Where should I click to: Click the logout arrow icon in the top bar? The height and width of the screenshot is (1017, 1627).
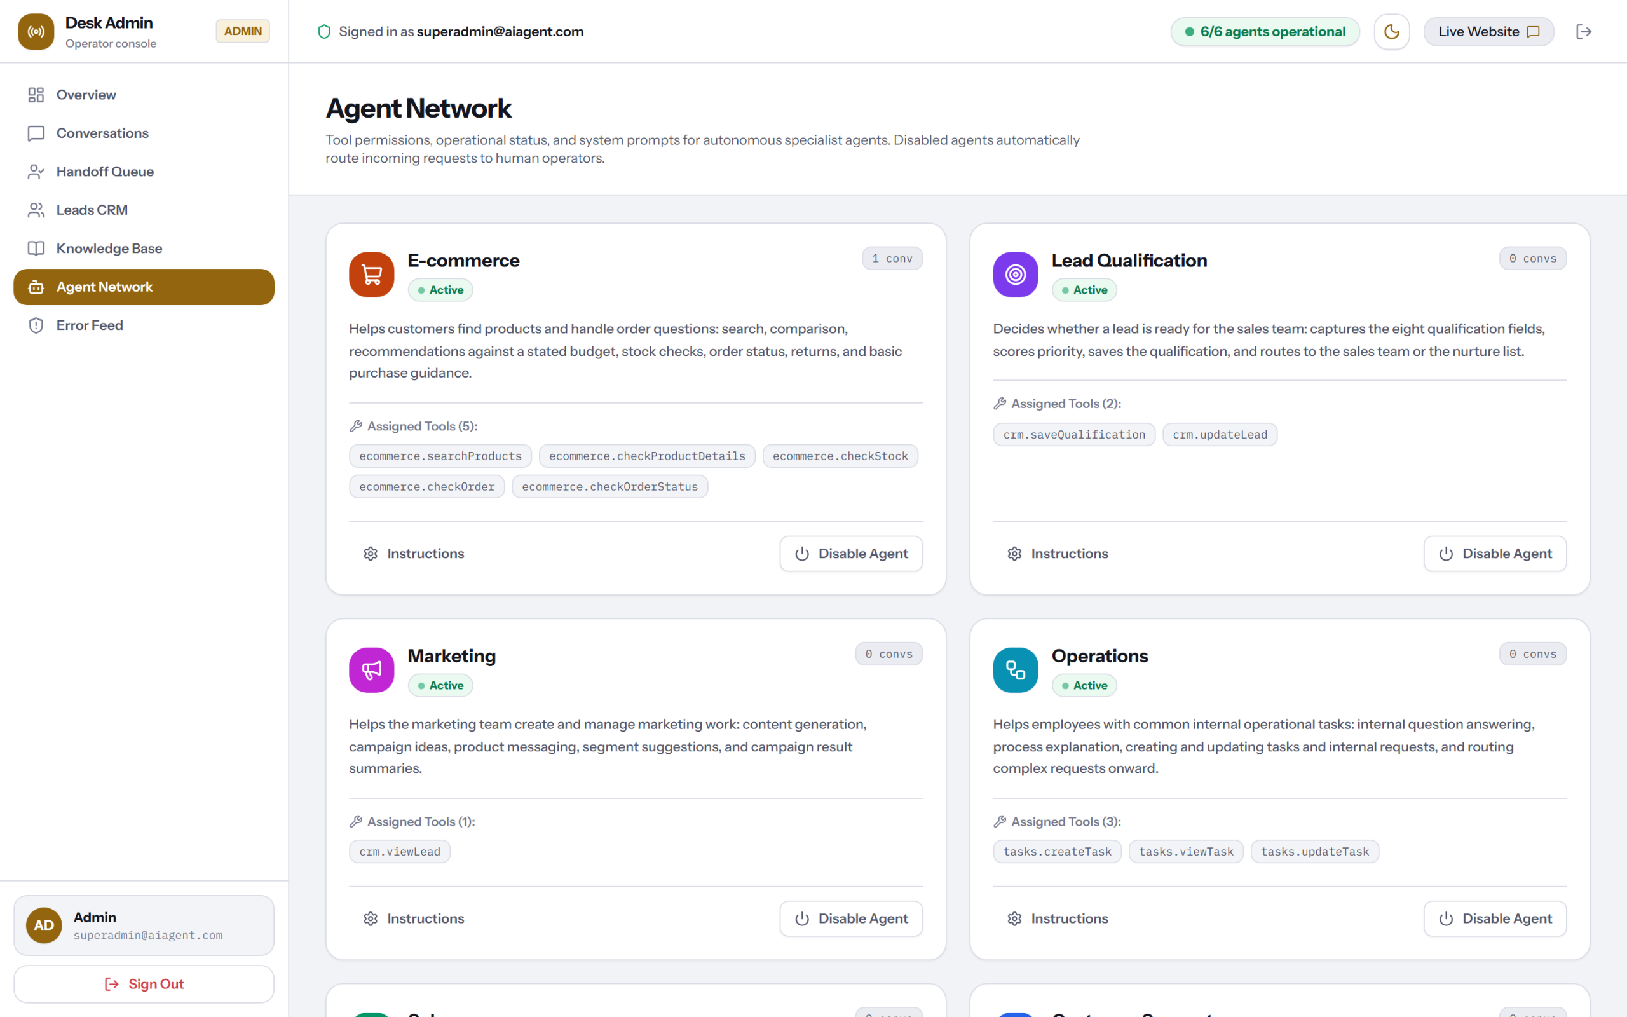coord(1584,32)
